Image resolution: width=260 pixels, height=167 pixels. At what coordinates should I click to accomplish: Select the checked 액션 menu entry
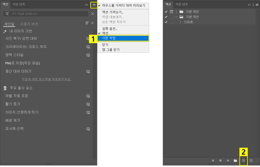pos(123,33)
